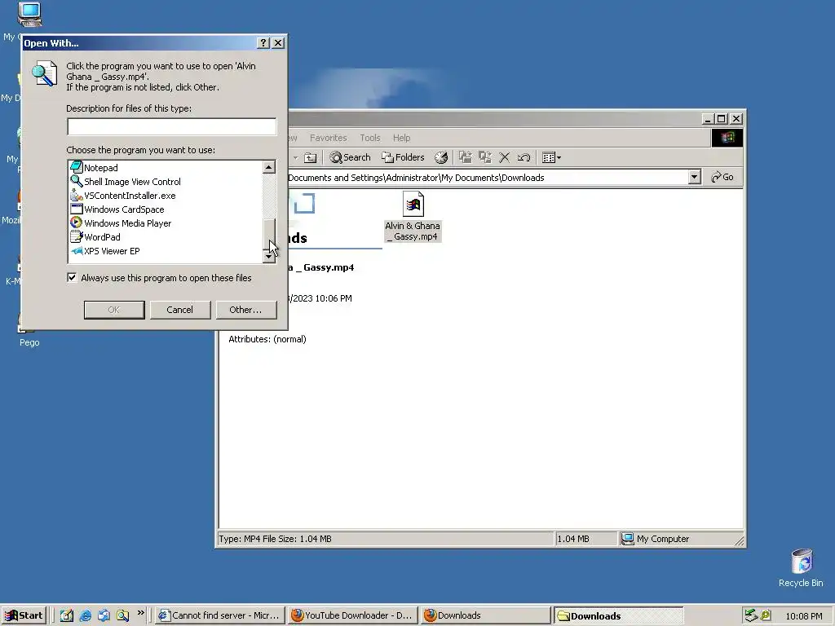Choose Windows Media Player to open file
Viewport: 835px width, 626px height.
[x=121, y=223]
